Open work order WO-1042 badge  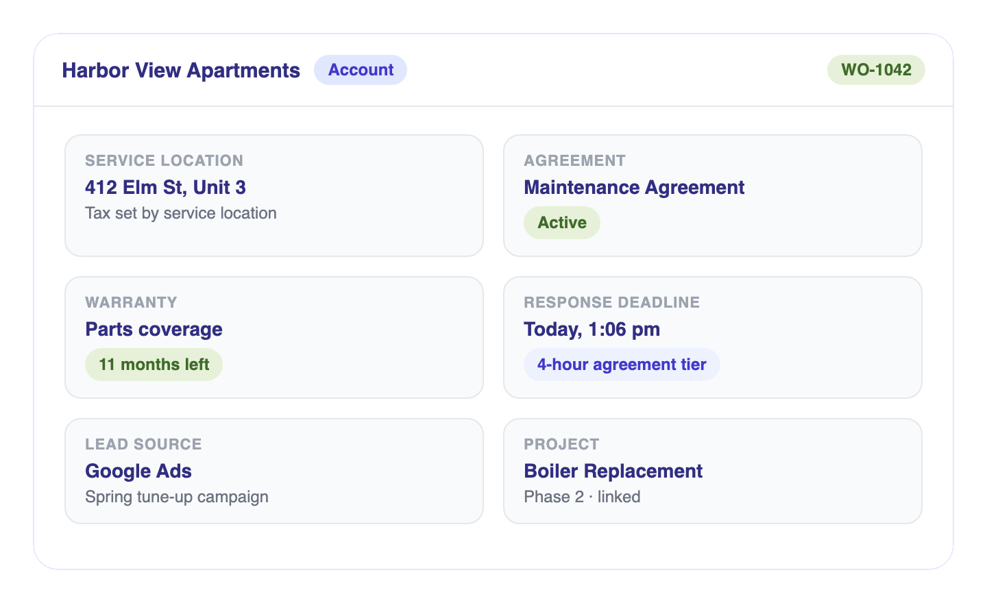pos(876,70)
